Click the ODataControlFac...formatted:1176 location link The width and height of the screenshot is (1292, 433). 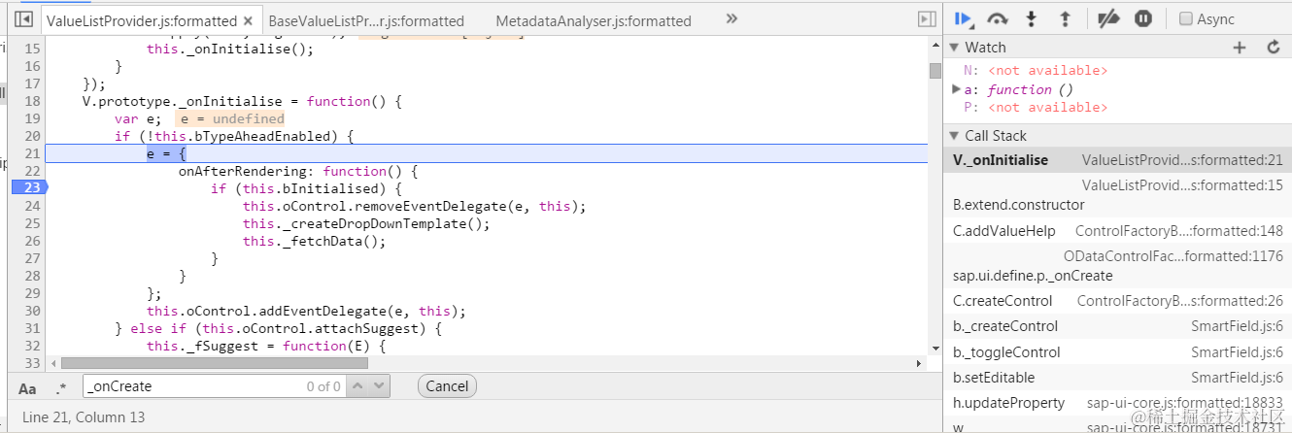pos(1173,256)
